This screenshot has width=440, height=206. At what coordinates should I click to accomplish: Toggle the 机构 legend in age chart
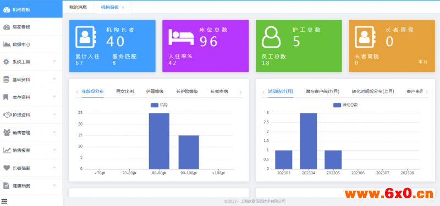[159, 105]
